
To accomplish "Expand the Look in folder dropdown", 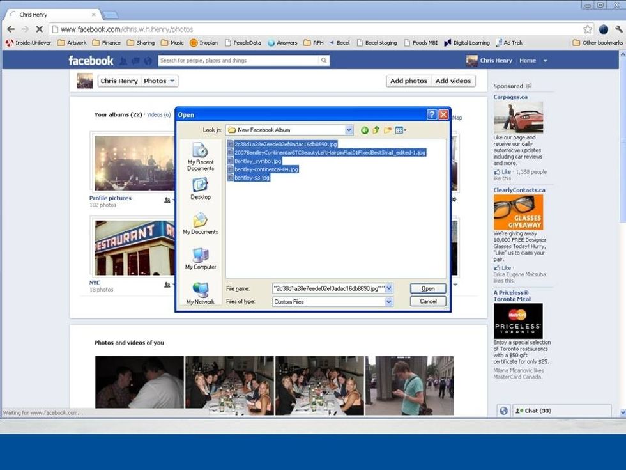I will point(349,130).
